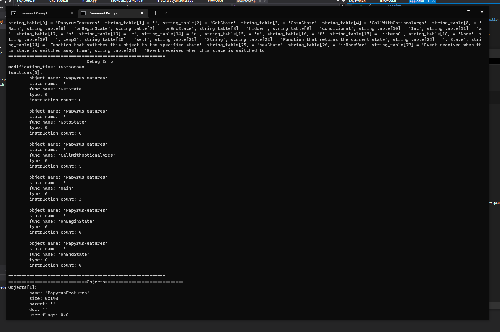Click the 'size: 0x140' line
This screenshot has height=332, width=500.
[44, 298]
